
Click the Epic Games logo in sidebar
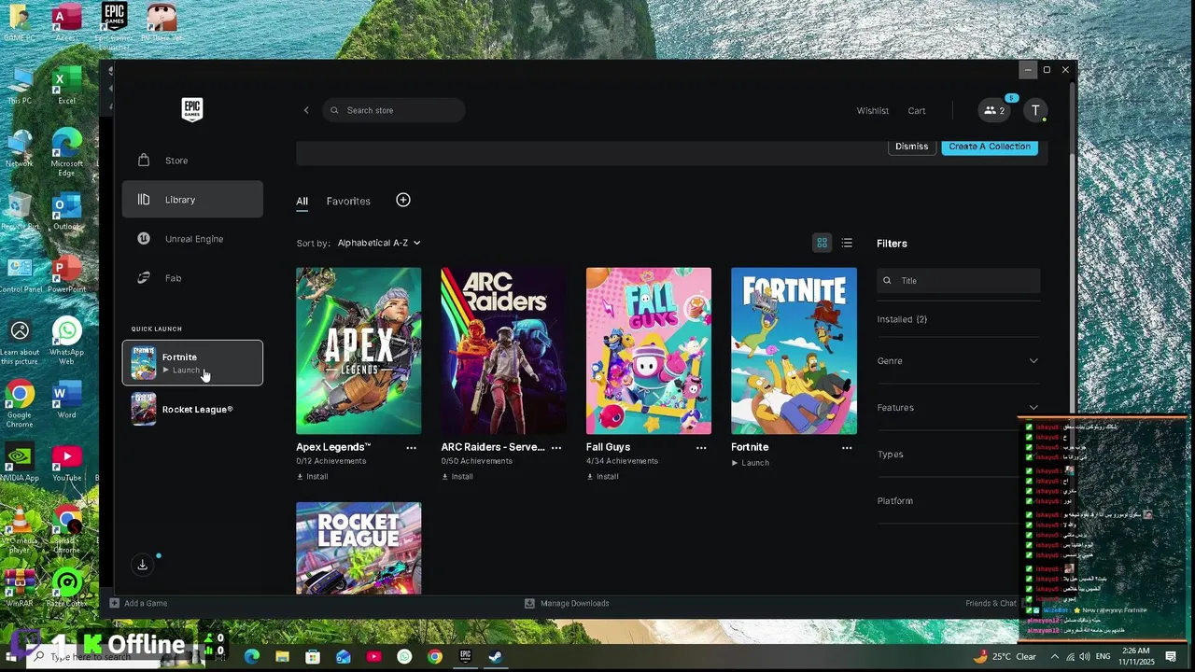click(191, 109)
